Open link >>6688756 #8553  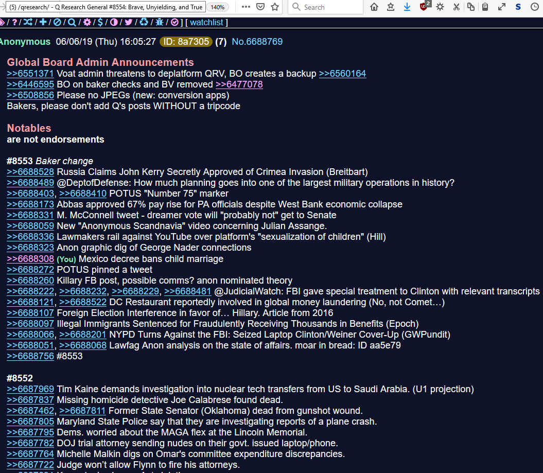[30, 356]
